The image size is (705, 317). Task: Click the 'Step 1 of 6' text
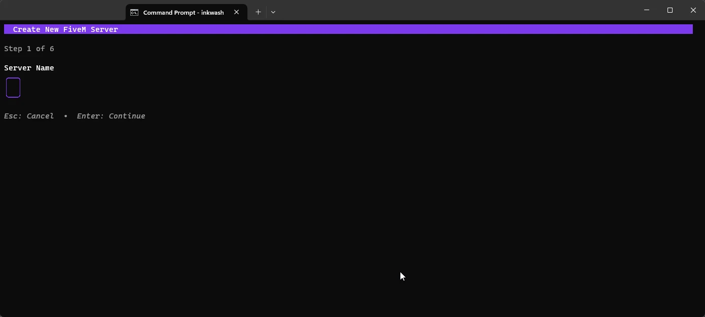point(29,49)
